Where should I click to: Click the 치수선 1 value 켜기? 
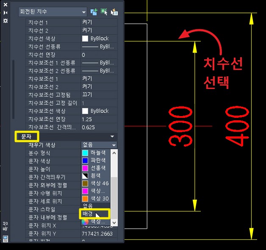[99, 22]
